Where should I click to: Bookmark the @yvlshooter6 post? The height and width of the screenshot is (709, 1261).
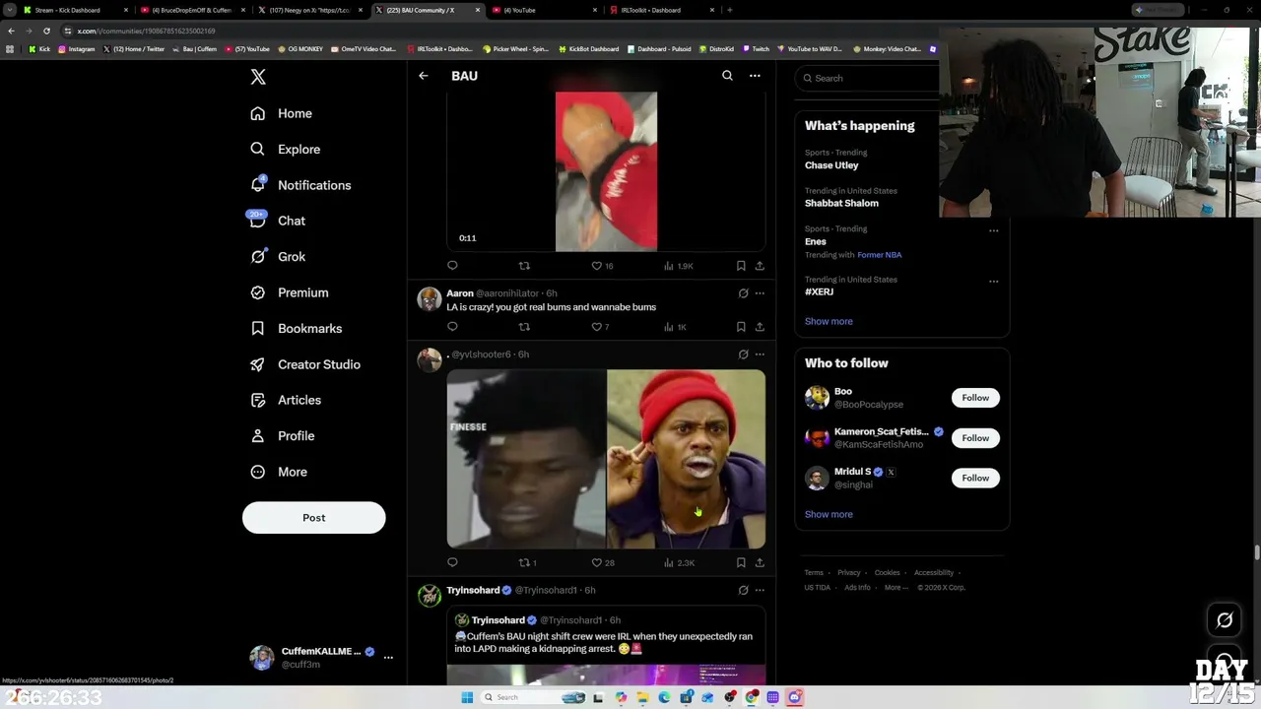coord(741,563)
